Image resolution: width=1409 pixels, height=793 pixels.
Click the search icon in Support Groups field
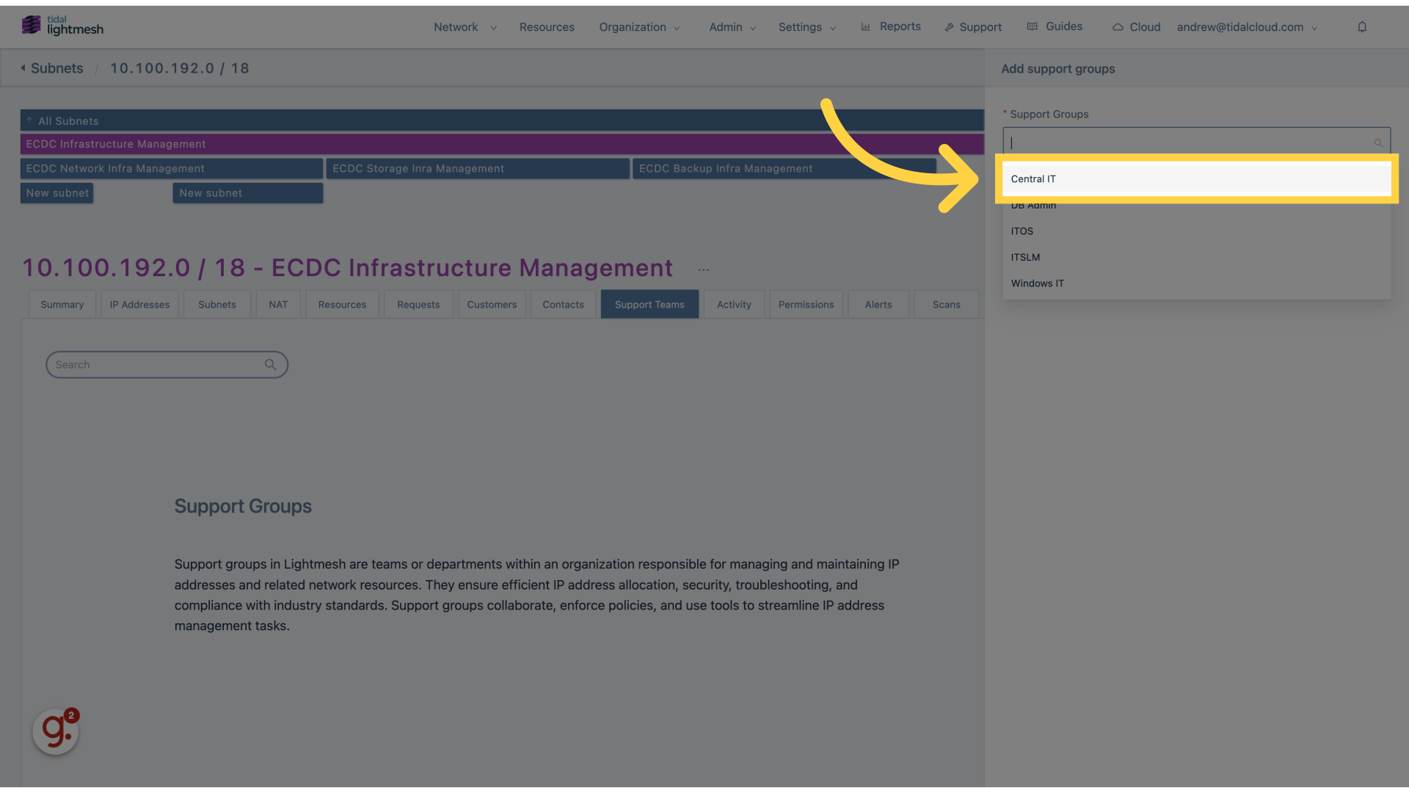1378,143
